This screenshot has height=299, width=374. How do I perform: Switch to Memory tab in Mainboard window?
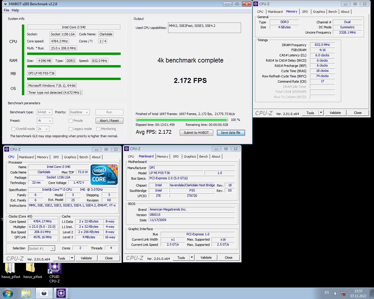tap(162, 157)
